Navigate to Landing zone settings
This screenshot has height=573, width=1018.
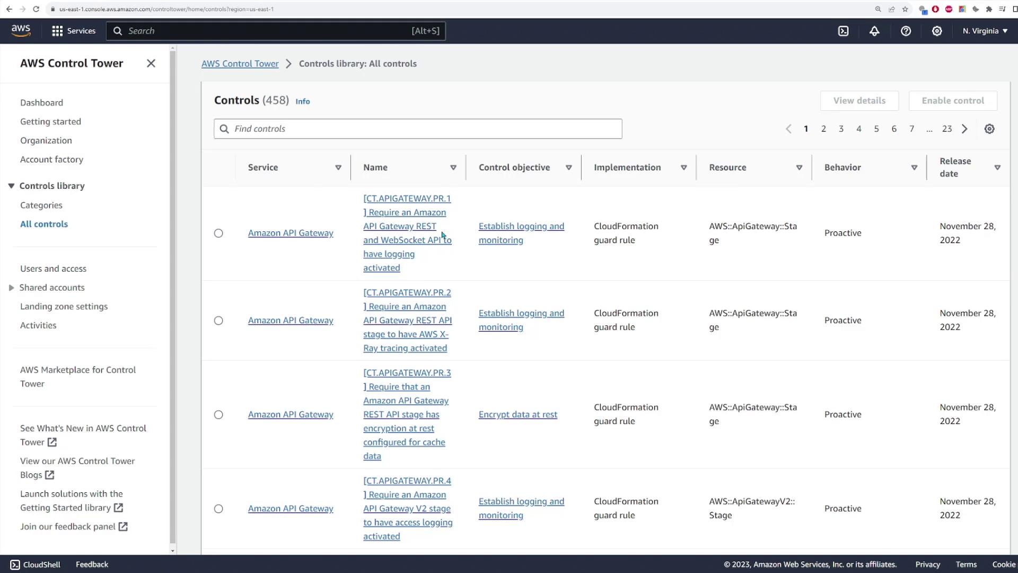(64, 307)
